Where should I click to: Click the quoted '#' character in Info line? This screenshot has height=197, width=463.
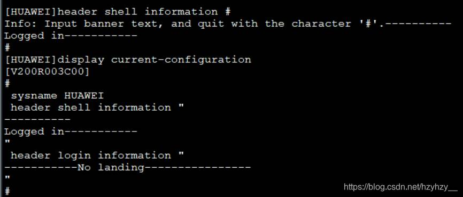(369, 24)
